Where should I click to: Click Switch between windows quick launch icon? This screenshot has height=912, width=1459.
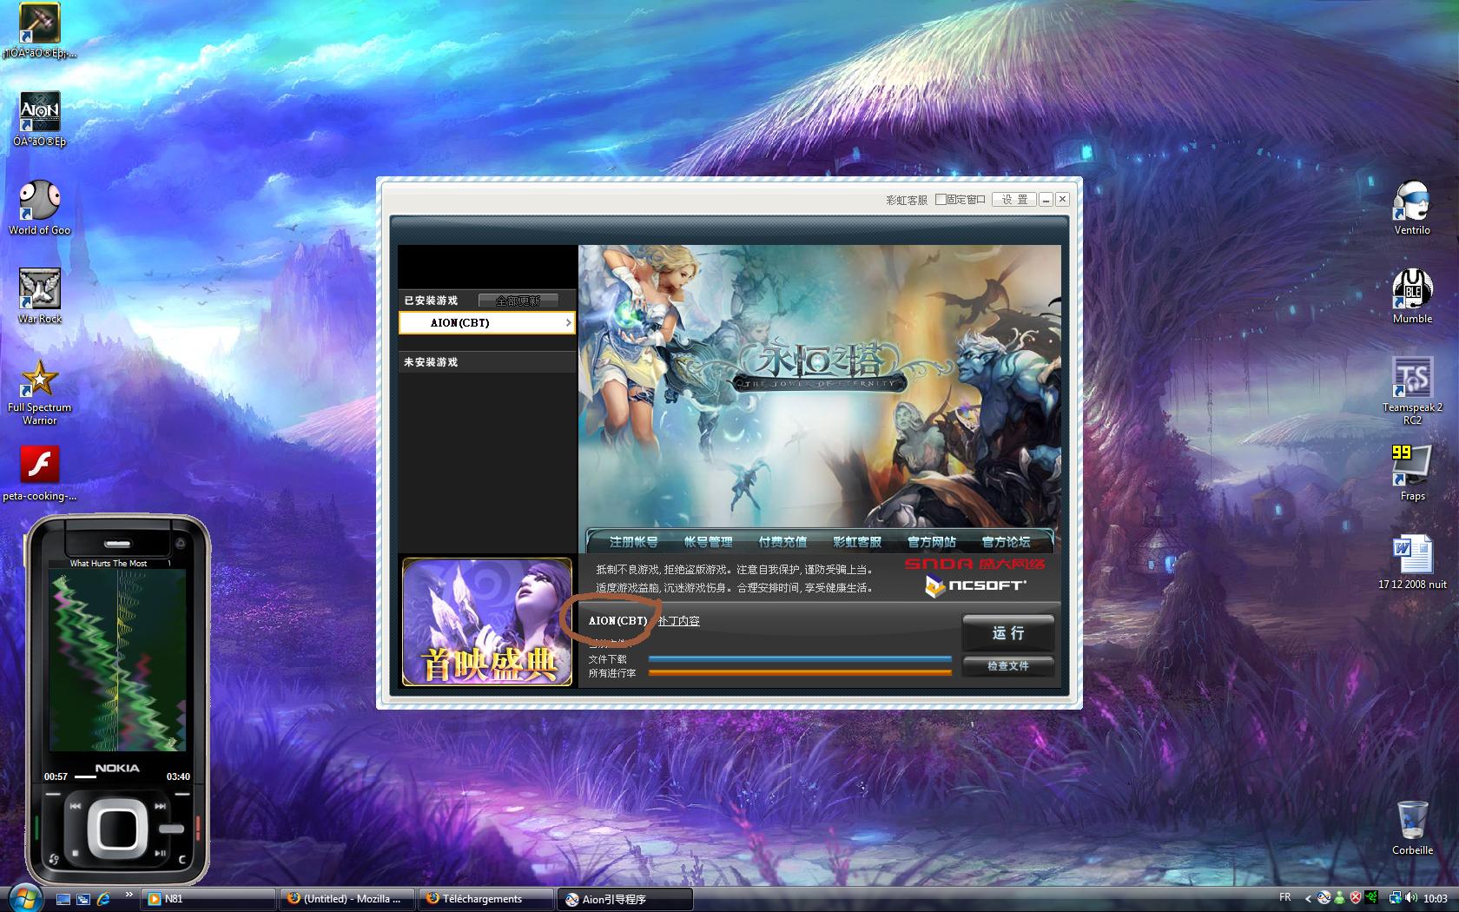[x=83, y=899]
